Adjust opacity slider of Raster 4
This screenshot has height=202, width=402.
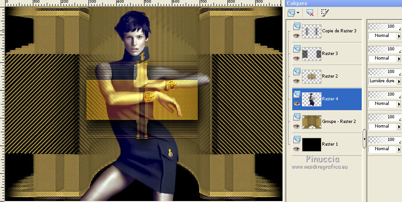click(385, 94)
